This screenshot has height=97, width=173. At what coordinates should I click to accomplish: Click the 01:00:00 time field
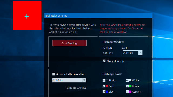[x=67, y=80]
